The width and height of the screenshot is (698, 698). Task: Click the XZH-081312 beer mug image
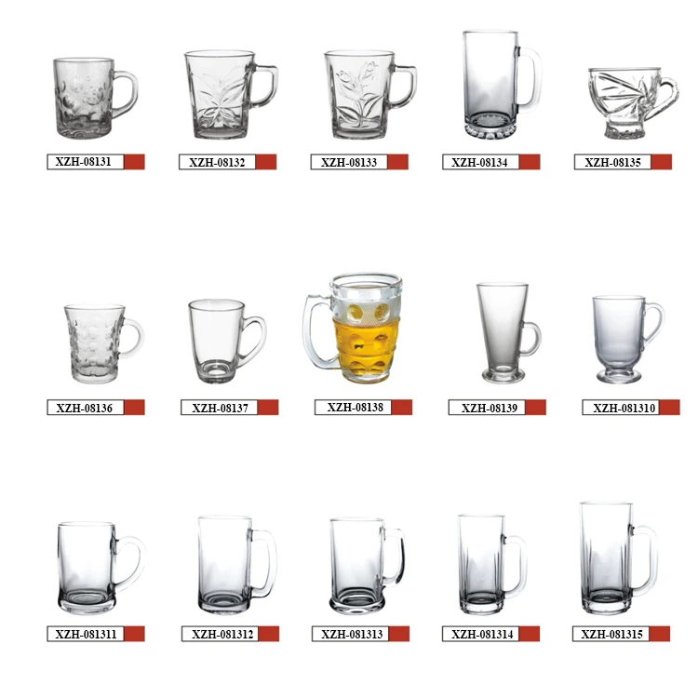[237, 565]
